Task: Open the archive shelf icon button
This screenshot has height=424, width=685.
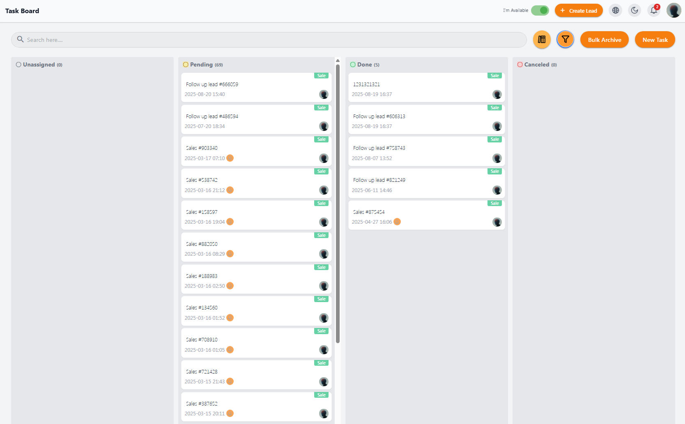Action: click(542, 40)
